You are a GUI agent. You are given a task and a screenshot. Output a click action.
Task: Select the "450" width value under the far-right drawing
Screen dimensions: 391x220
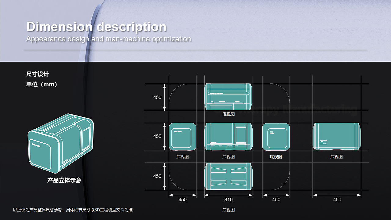337,200
